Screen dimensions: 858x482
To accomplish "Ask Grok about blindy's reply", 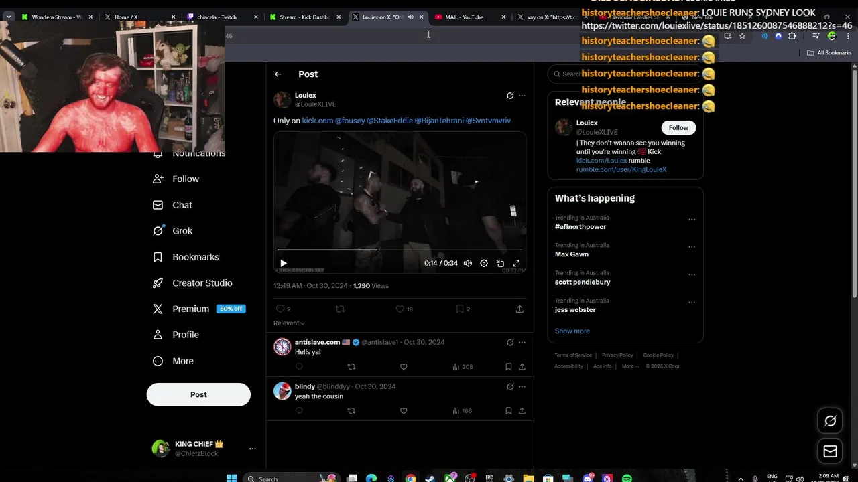I will (x=510, y=387).
